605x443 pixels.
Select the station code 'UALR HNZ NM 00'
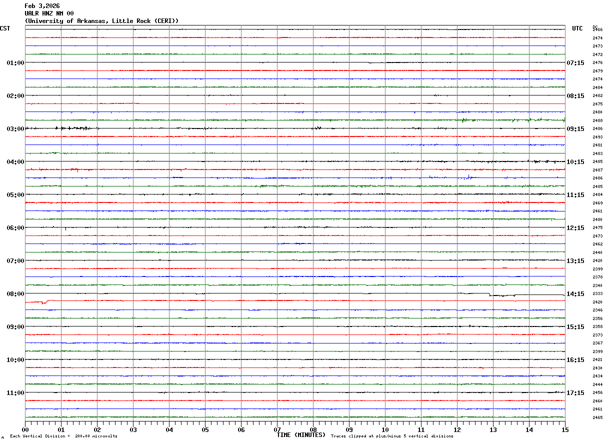(x=49, y=13)
